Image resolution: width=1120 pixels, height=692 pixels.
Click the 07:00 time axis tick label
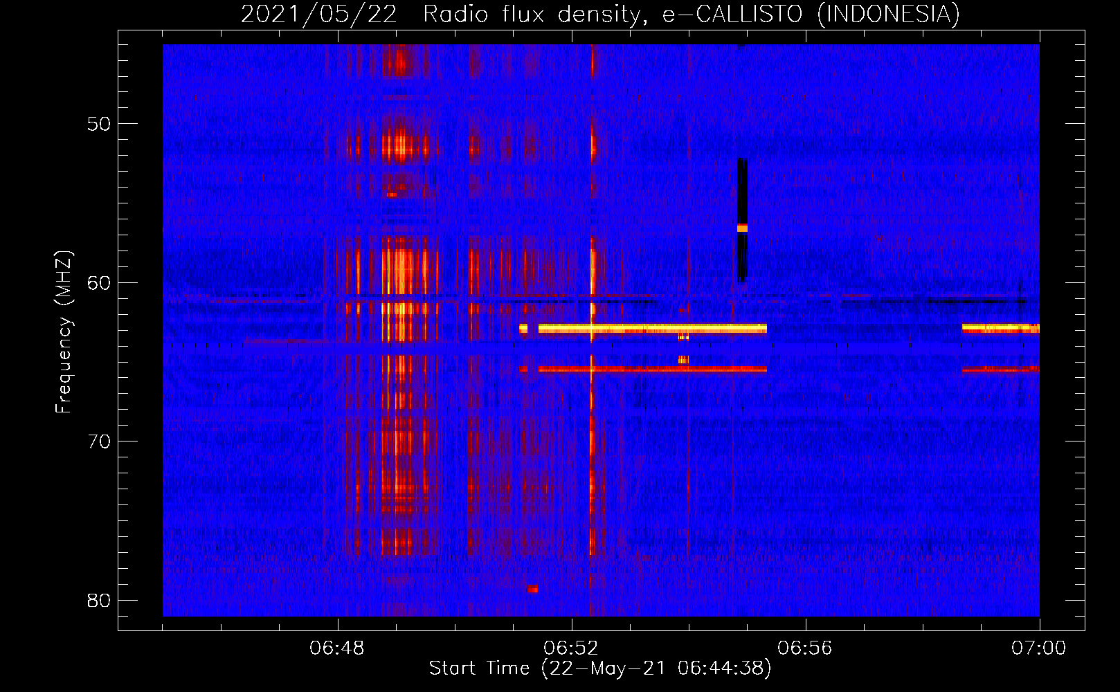pyautogui.click(x=1039, y=648)
